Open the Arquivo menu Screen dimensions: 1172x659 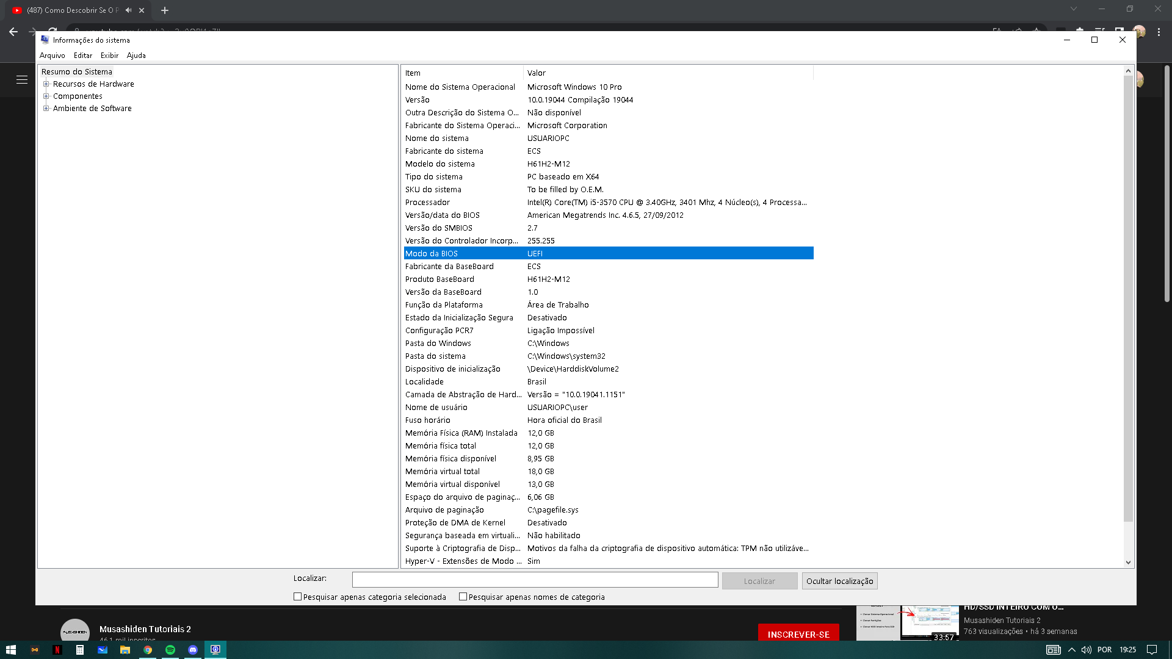pos(52,56)
